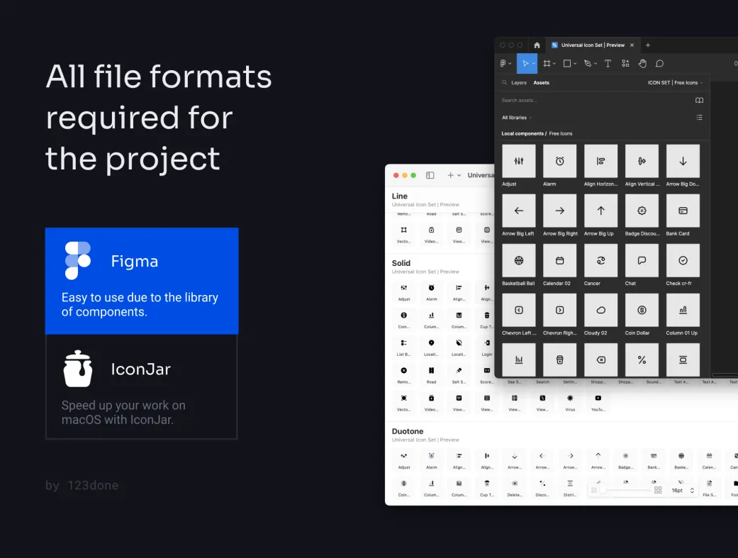Click the Local components breadcrumb
The width and height of the screenshot is (738, 558).
tap(522, 134)
